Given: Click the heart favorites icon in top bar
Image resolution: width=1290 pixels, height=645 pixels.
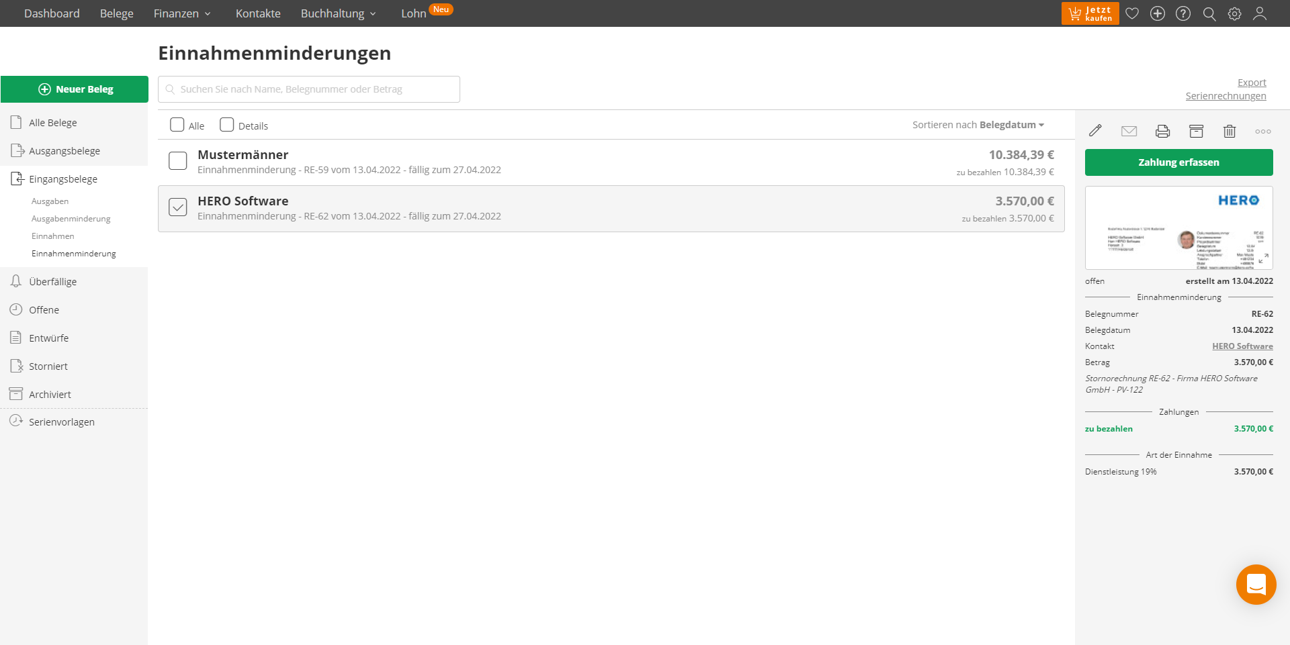Looking at the screenshot, I should tap(1132, 13).
